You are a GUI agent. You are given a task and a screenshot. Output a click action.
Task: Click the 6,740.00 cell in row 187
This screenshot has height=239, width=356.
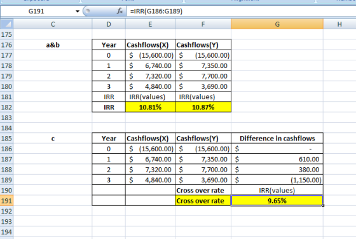[150, 160]
